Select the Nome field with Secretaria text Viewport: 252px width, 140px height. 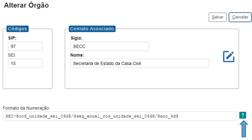click(140, 63)
